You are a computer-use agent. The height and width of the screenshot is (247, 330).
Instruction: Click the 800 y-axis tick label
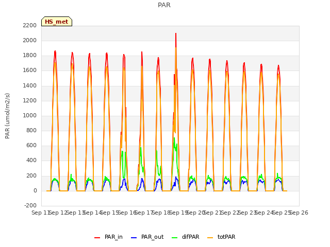tap(31, 131)
